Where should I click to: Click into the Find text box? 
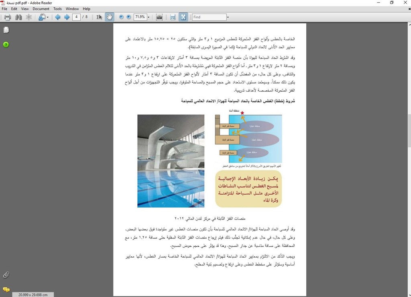[209, 17]
